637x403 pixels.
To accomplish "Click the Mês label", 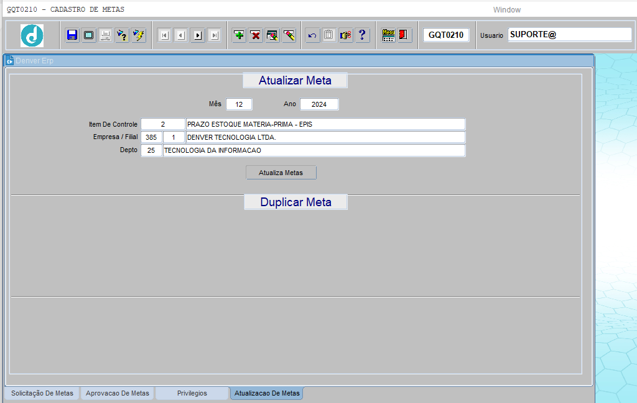I will click(215, 104).
